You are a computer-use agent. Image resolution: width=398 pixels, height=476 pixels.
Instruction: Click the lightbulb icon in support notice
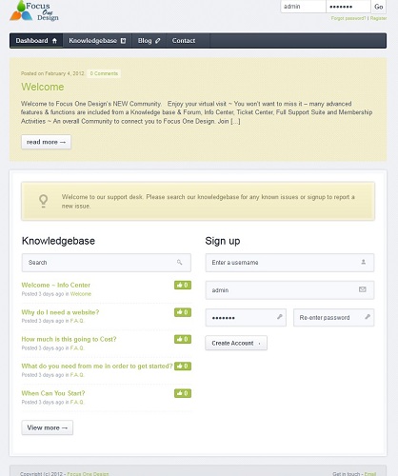(44, 201)
